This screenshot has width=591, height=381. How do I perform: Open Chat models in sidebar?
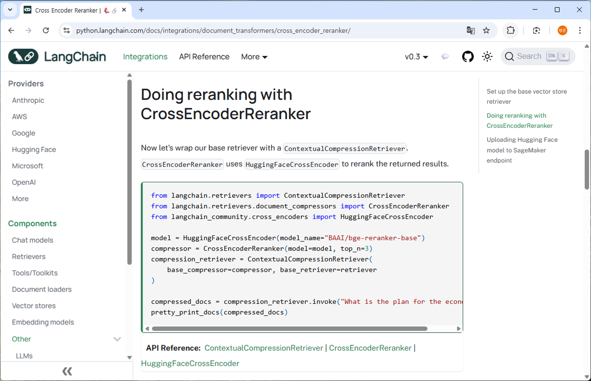33,240
